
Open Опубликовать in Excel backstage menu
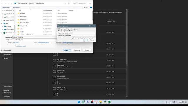click(x=7, y=54)
